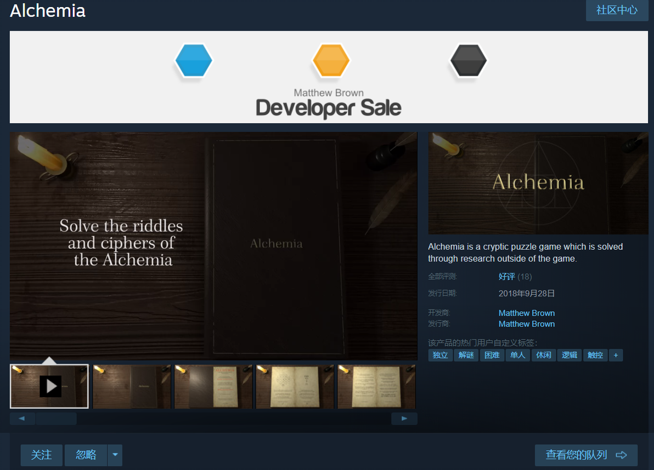Click the Alchemia capsule header image
This screenshot has height=470, width=654.
[x=538, y=183]
